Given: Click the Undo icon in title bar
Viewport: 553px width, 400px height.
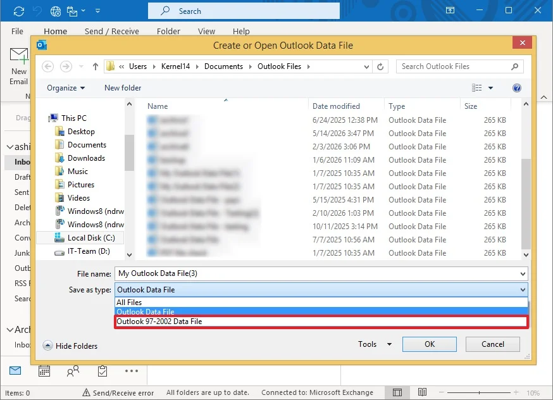Looking at the screenshot, I should click(37, 11).
